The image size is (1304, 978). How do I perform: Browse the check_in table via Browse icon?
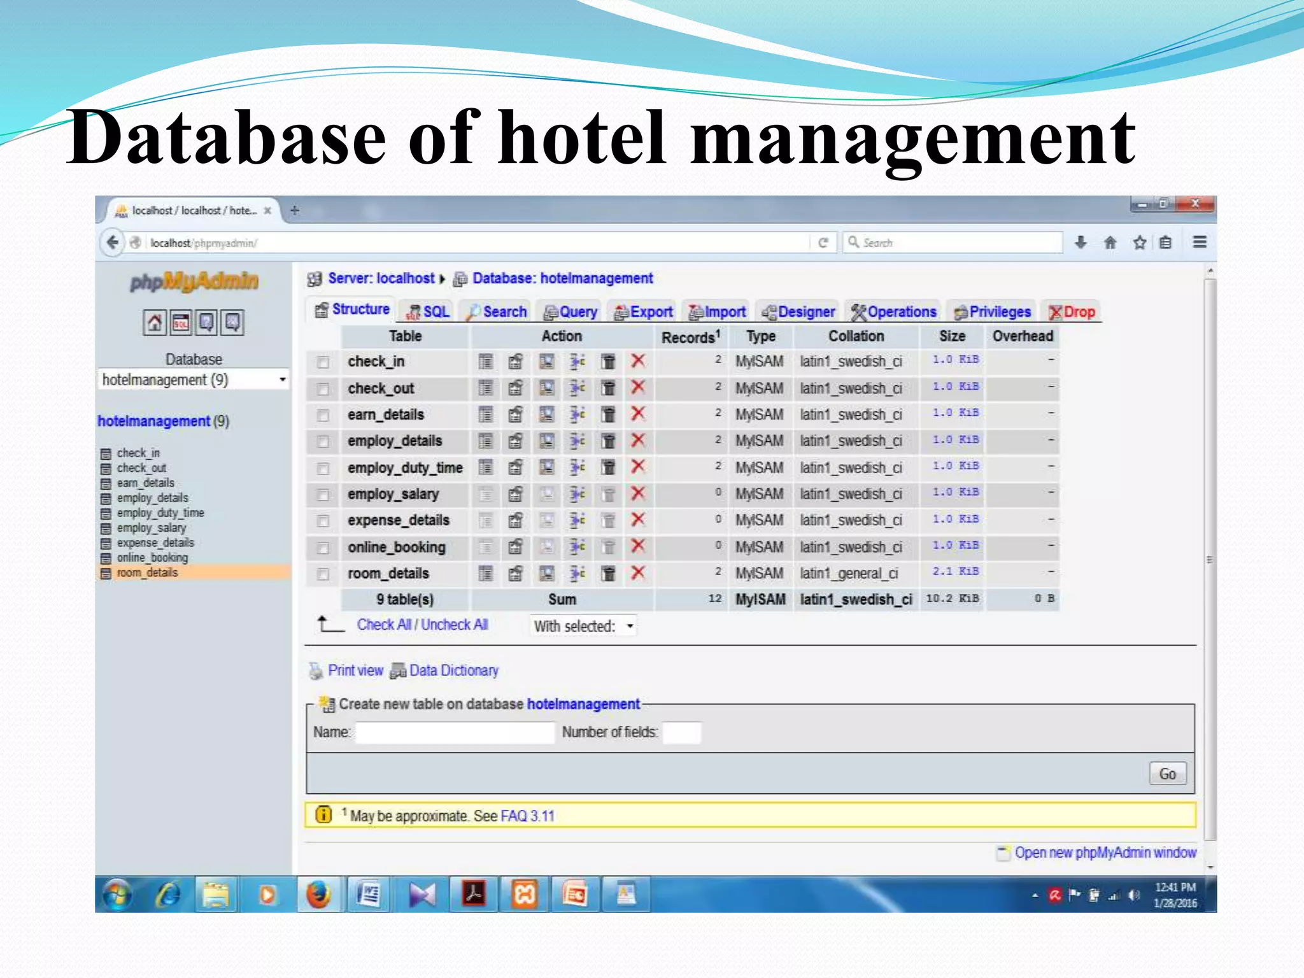(x=486, y=362)
